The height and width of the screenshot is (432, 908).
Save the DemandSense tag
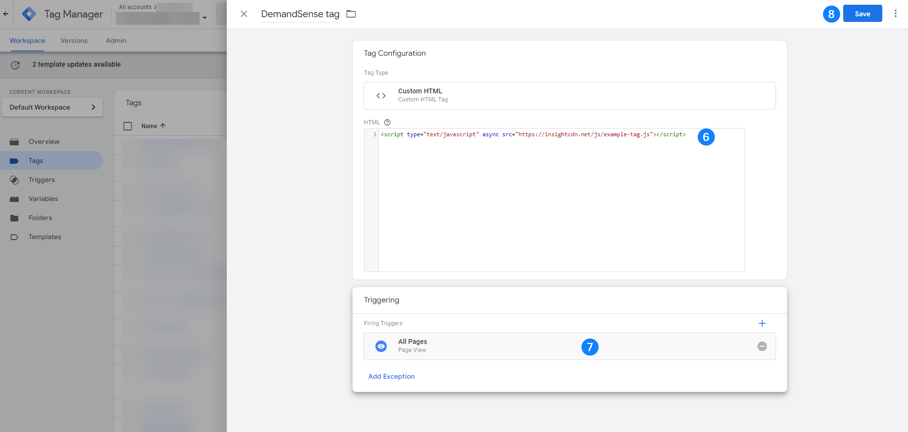[862, 14]
